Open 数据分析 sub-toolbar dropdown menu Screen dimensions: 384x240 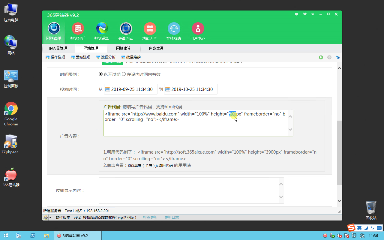click(106, 57)
